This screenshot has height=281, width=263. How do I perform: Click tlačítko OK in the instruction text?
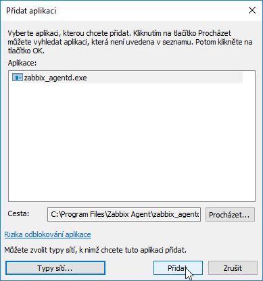(x=26, y=51)
